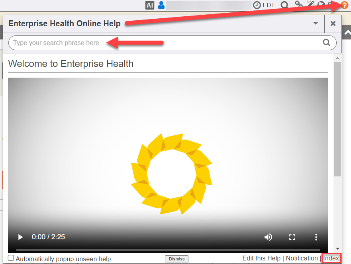Play the welcome video
351x264 pixels.
[x=20, y=237]
